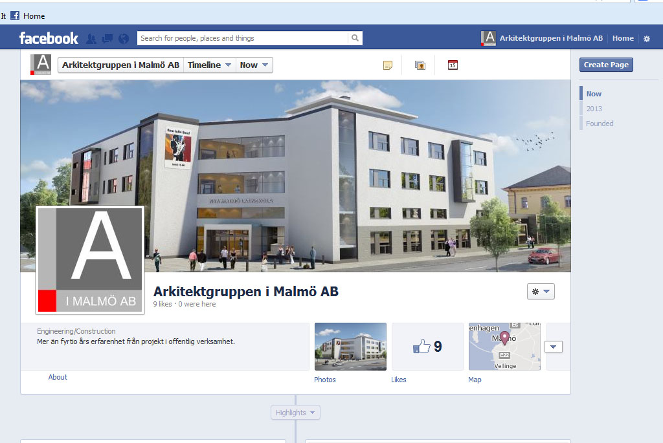Click the yellow note icon in page header
Viewport: 663px width, 443px height.
pos(388,65)
